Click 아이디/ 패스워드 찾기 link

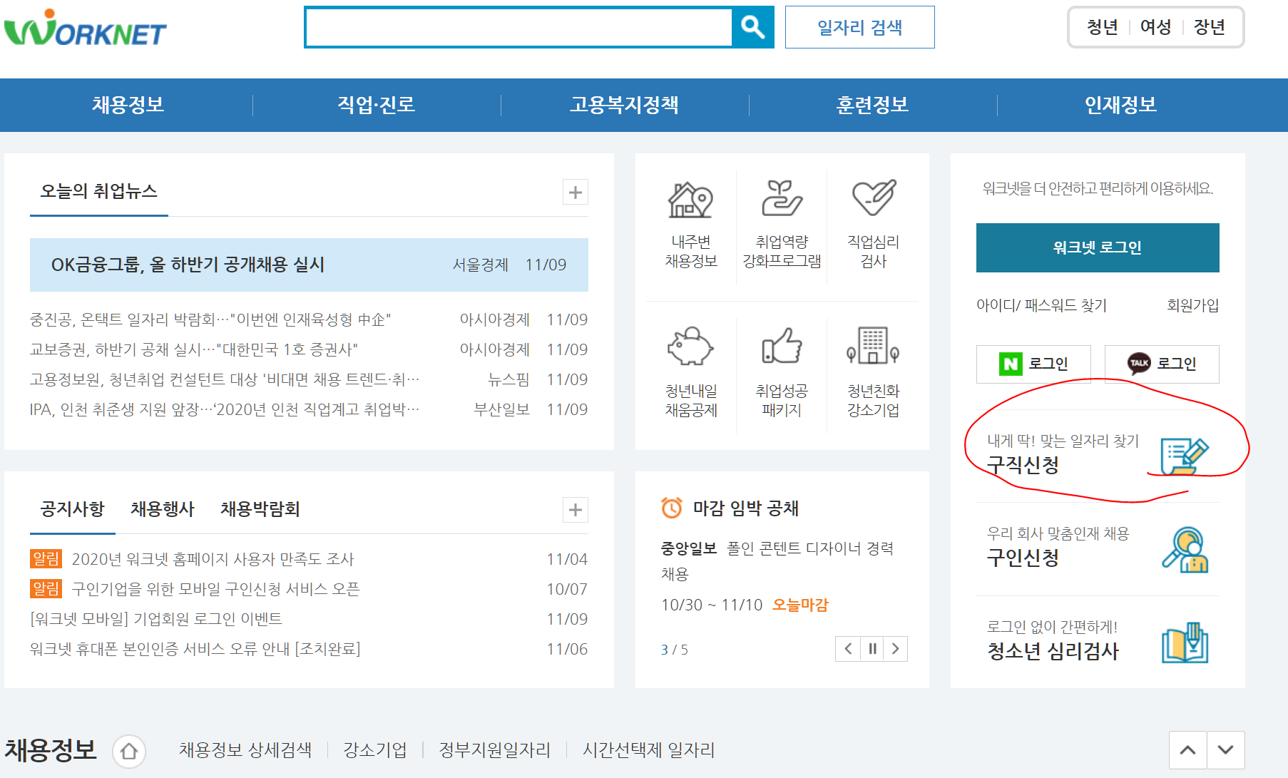point(1042,305)
